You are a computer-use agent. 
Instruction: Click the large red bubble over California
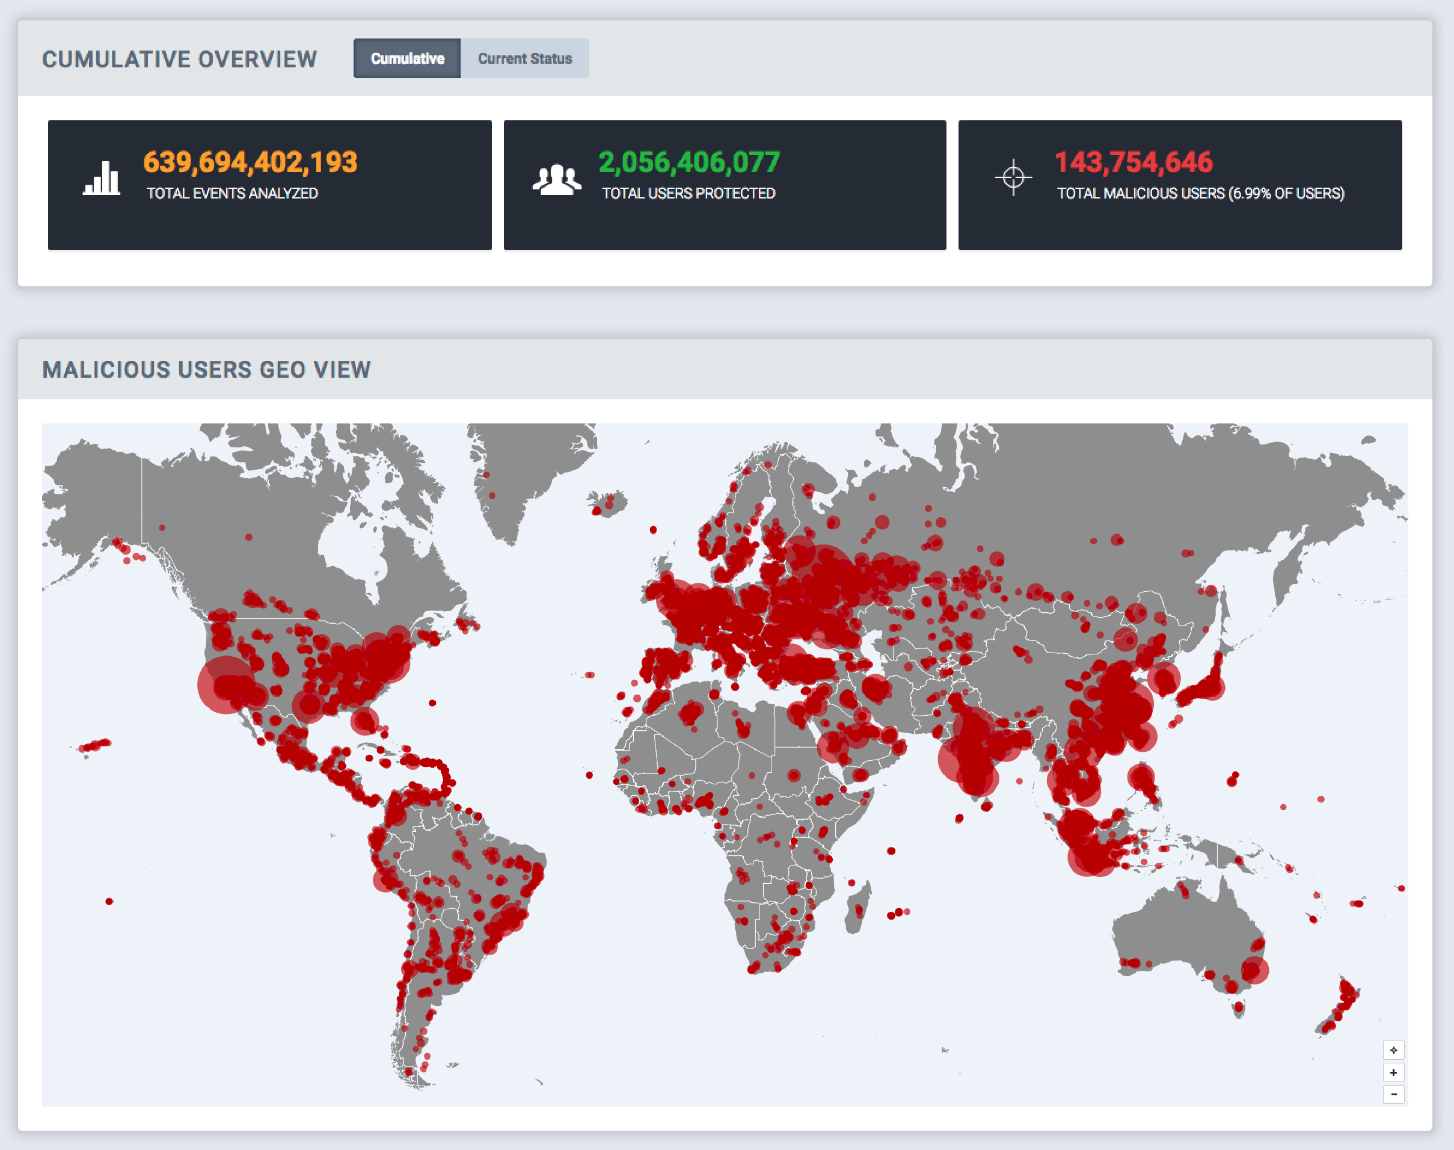227,684
